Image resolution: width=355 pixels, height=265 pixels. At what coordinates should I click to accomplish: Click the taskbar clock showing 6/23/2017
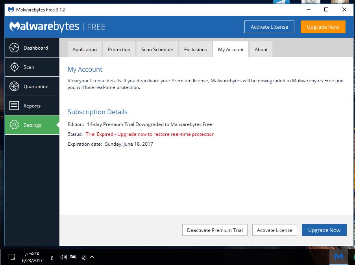32,257
